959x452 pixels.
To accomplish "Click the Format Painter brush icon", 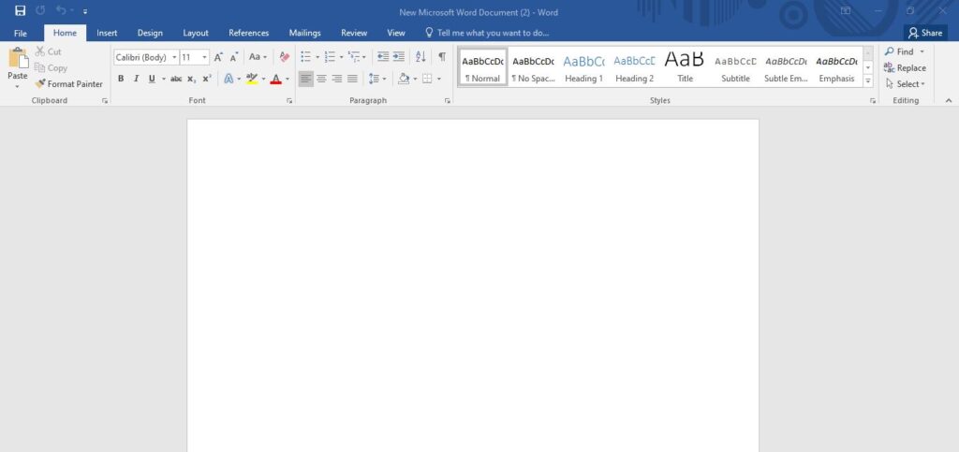I will pyautogui.click(x=41, y=84).
